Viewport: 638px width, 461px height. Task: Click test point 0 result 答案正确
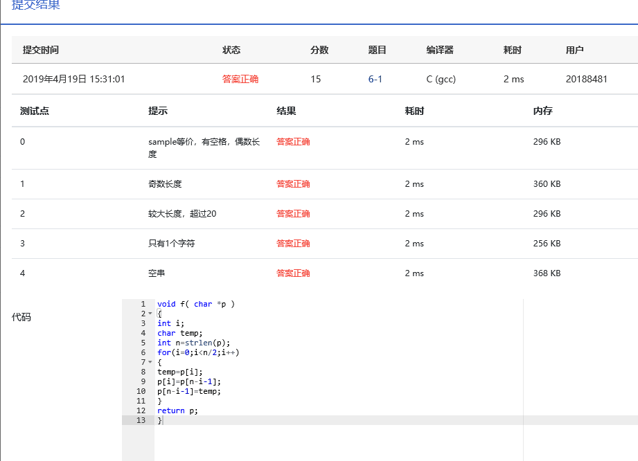[293, 142]
